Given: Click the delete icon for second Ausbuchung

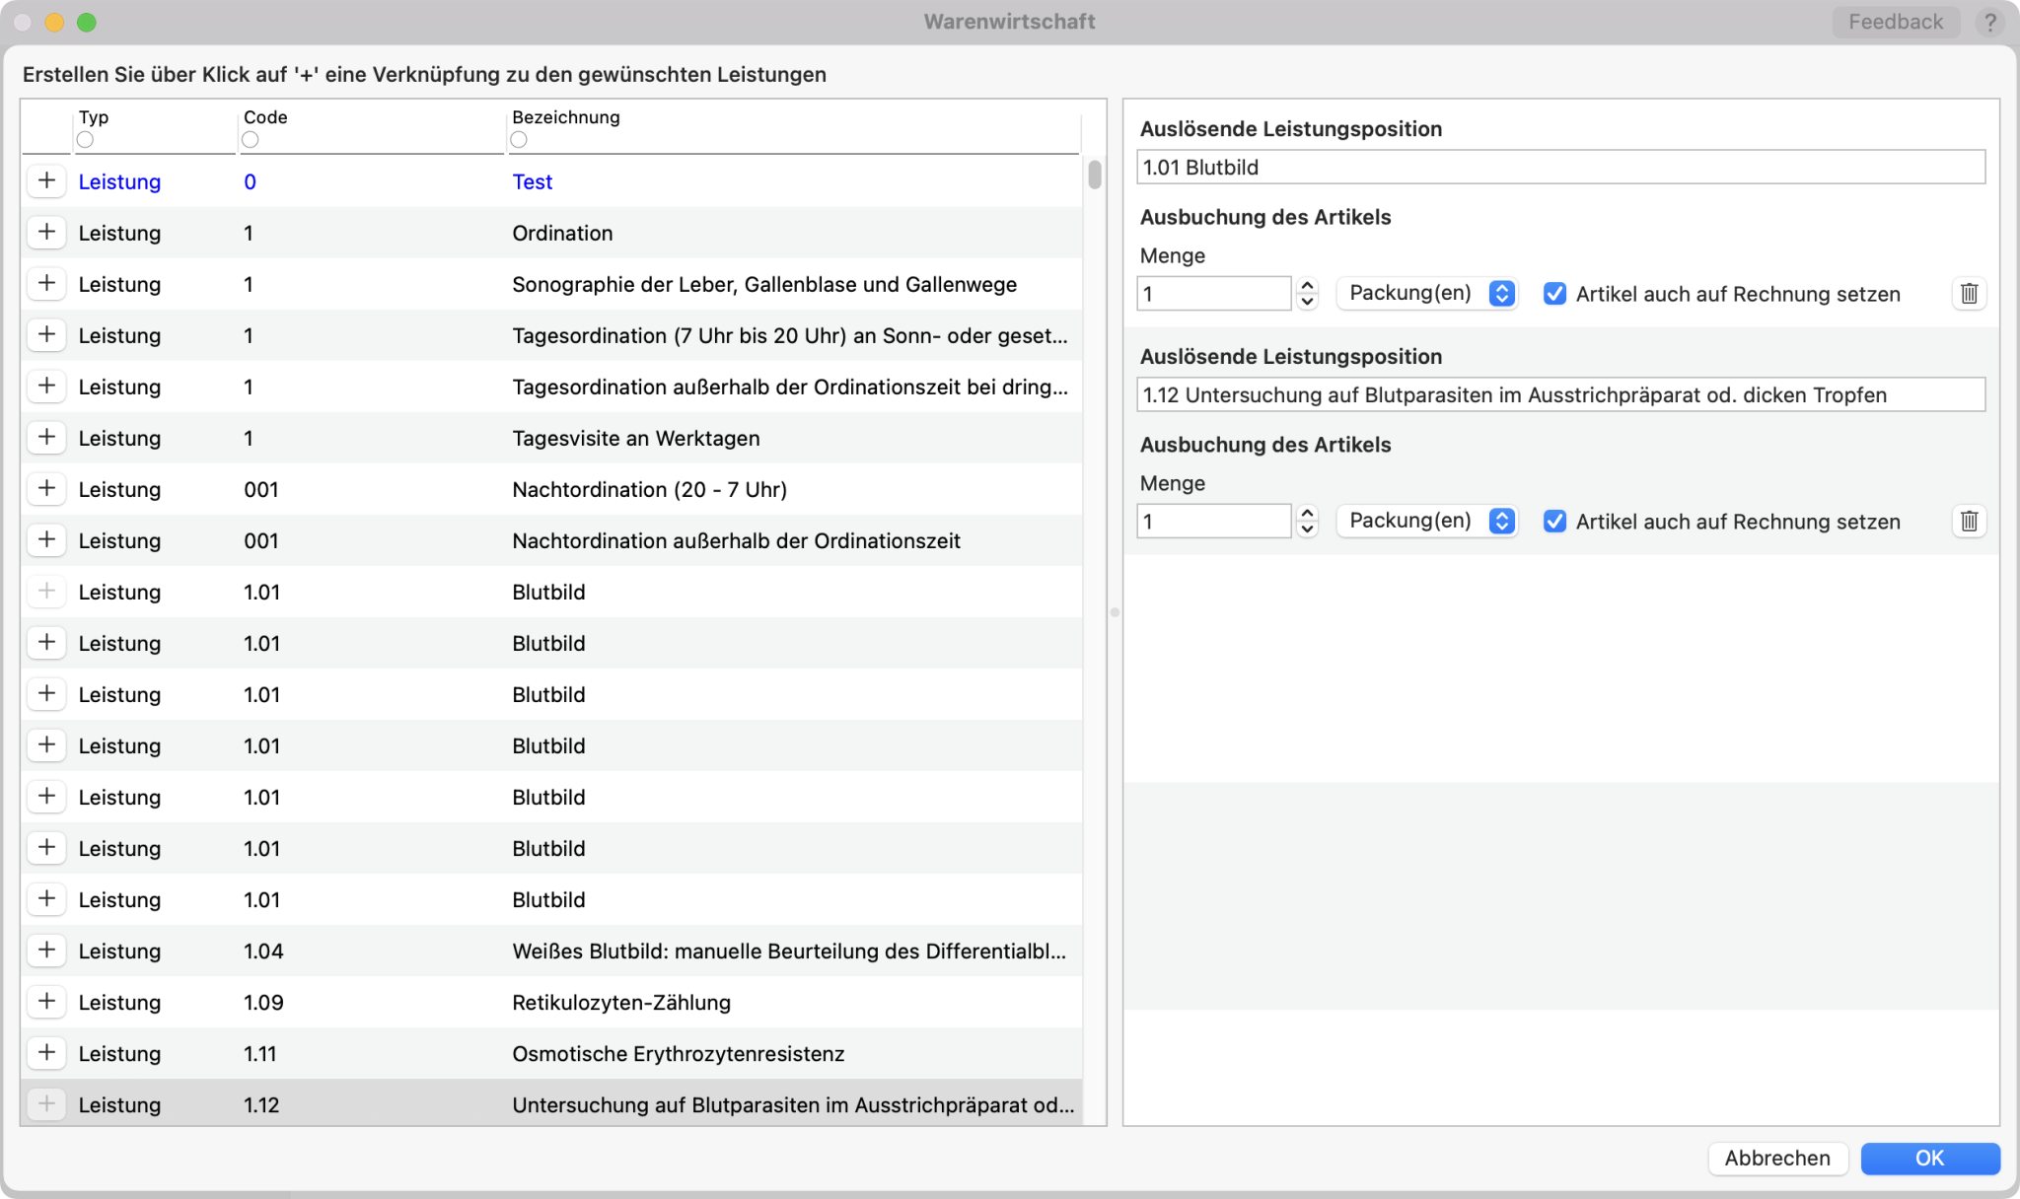Looking at the screenshot, I should 1967,521.
